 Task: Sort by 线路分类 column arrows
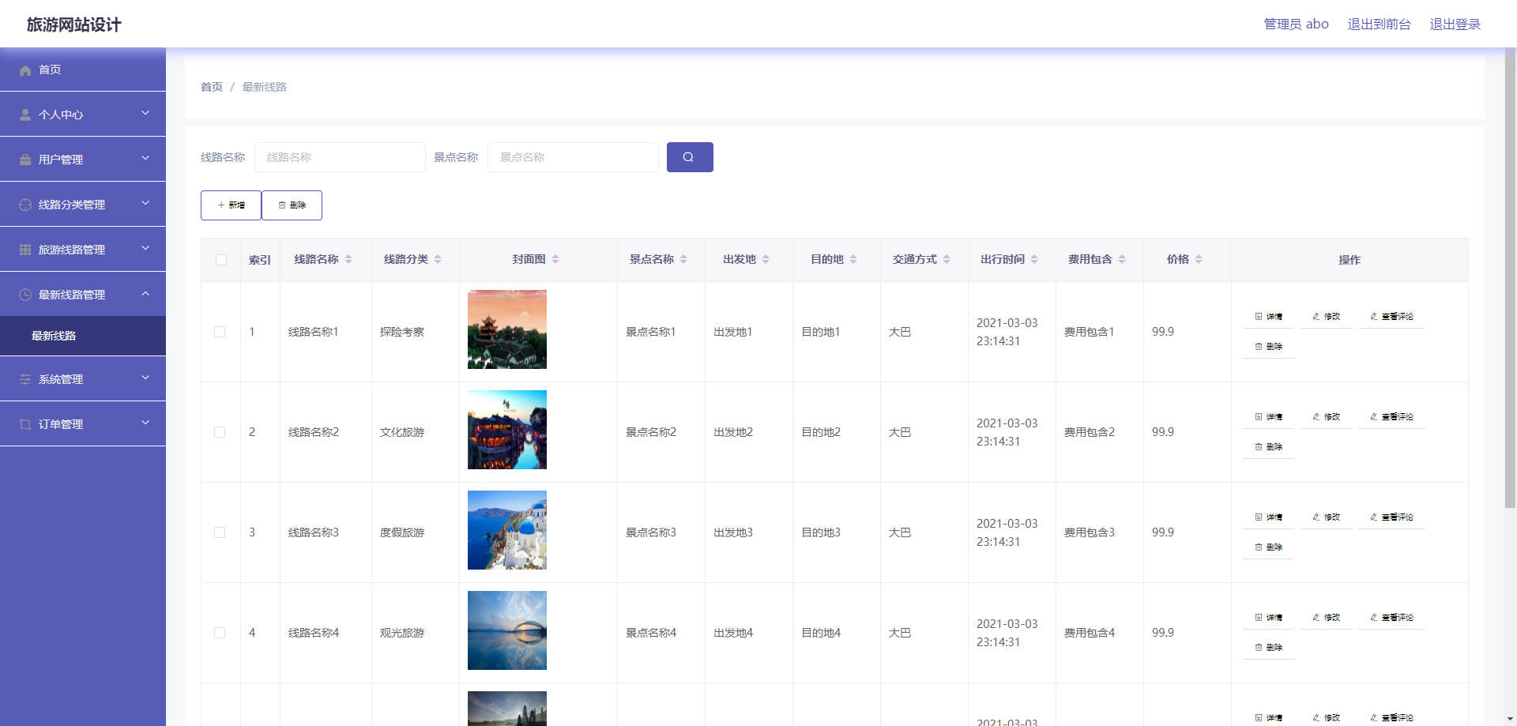point(438,259)
